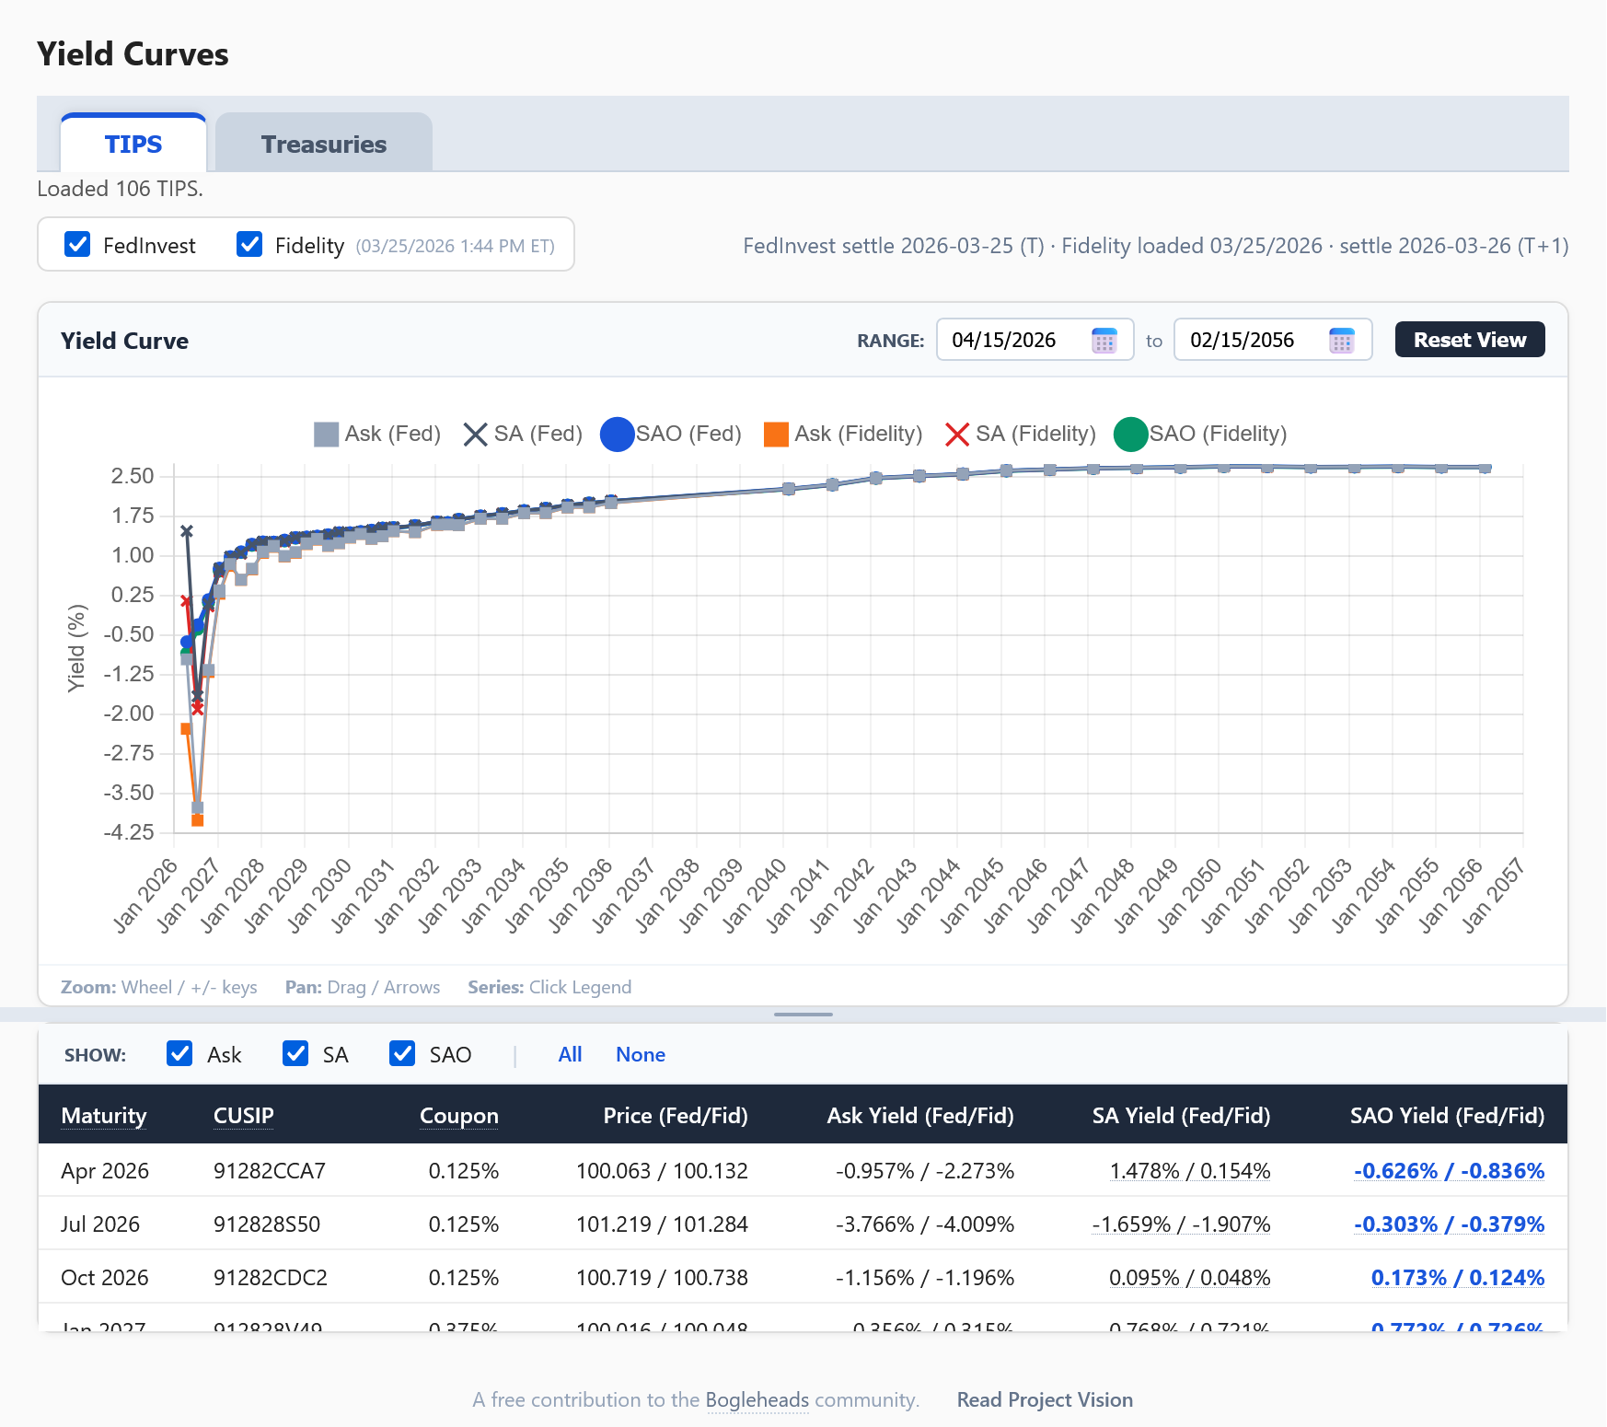
Task: Click the range end date field
Action: [1273, 341]
